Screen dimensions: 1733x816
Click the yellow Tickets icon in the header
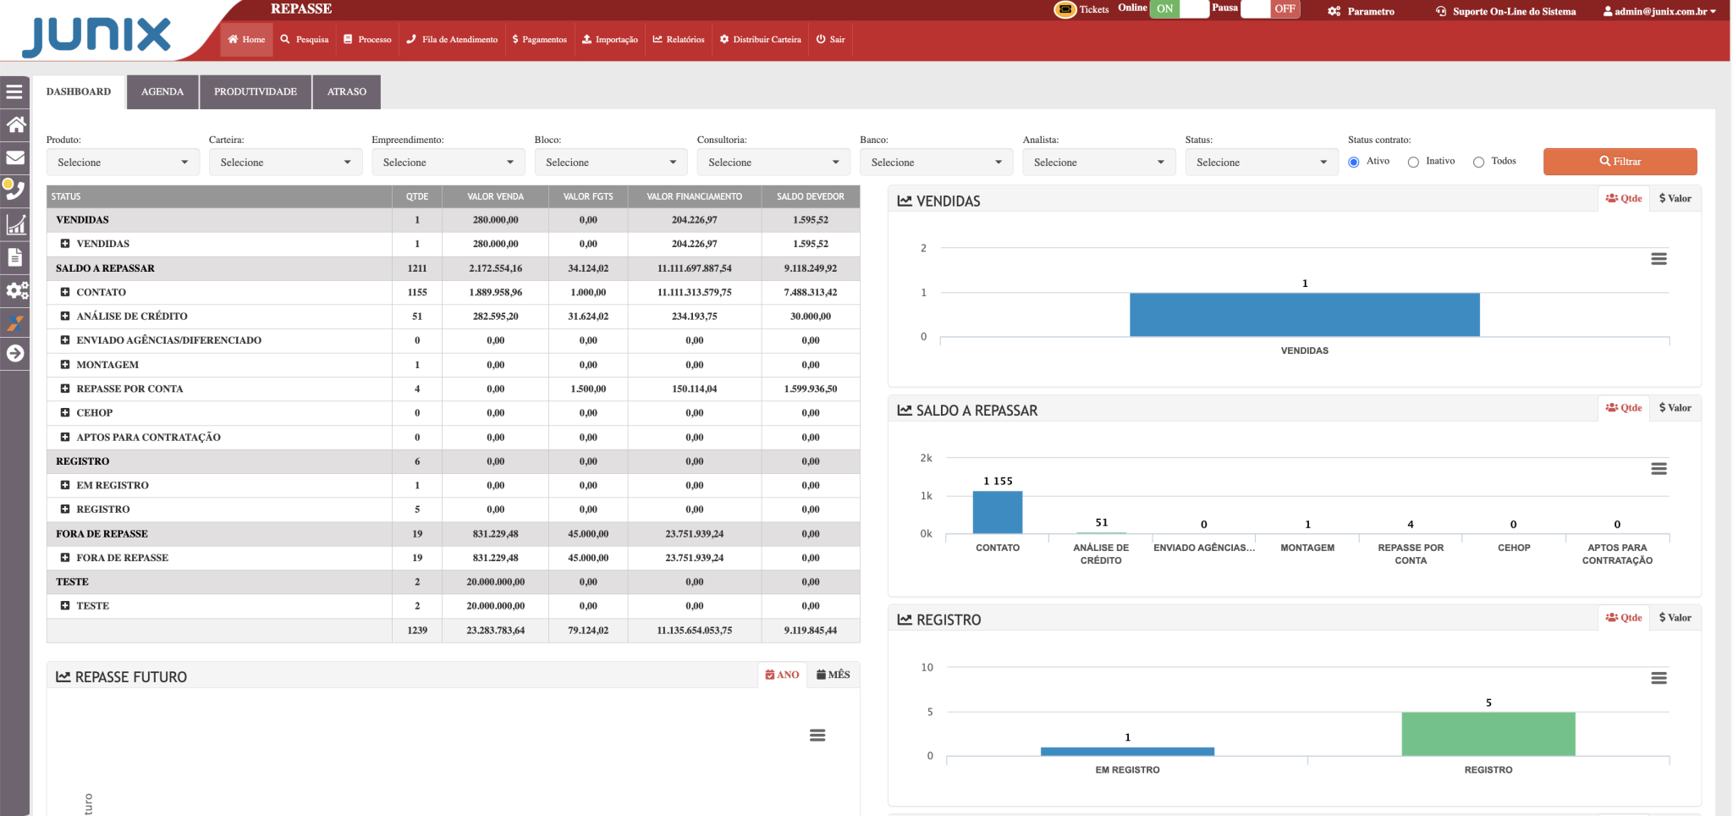click(1065, 10)
